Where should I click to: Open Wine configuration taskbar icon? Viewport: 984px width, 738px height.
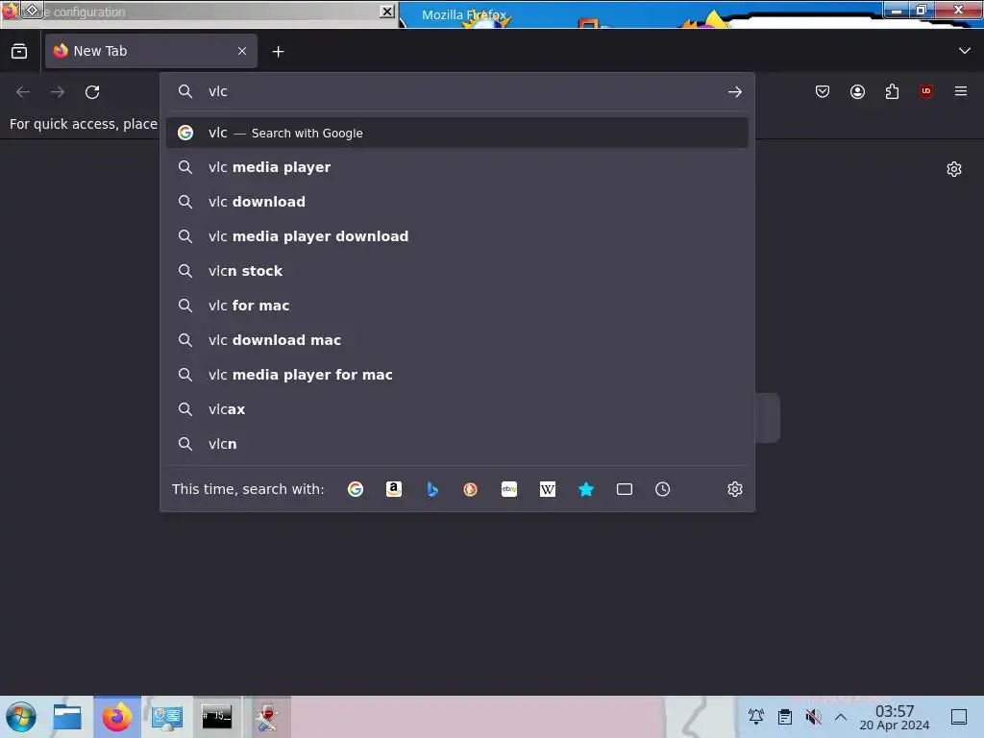[x=267, y=717]
